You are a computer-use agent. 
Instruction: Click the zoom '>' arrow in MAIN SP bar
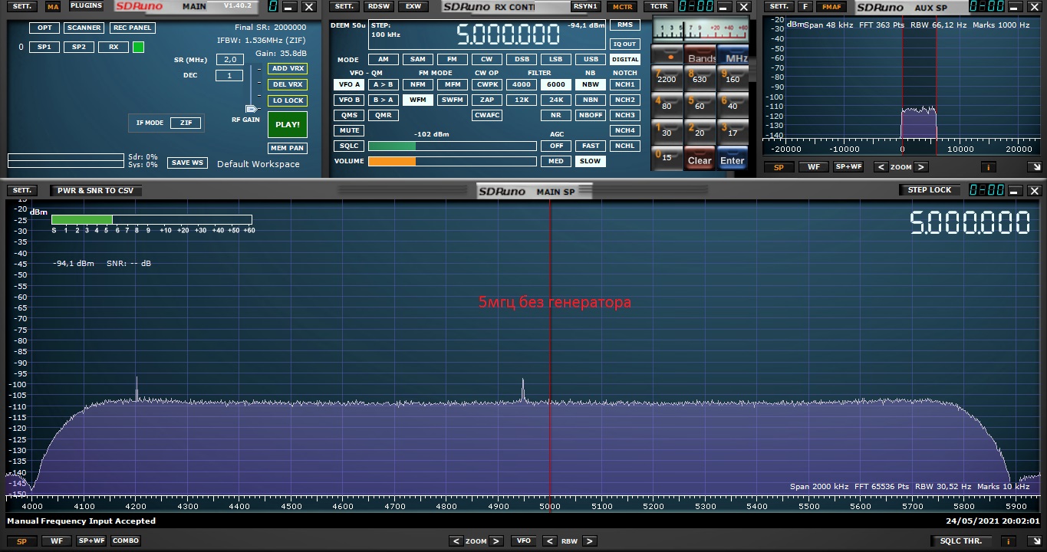[x=496, y=540]
